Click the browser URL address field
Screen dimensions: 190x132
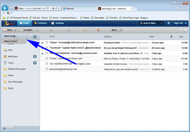click(32, 8)
